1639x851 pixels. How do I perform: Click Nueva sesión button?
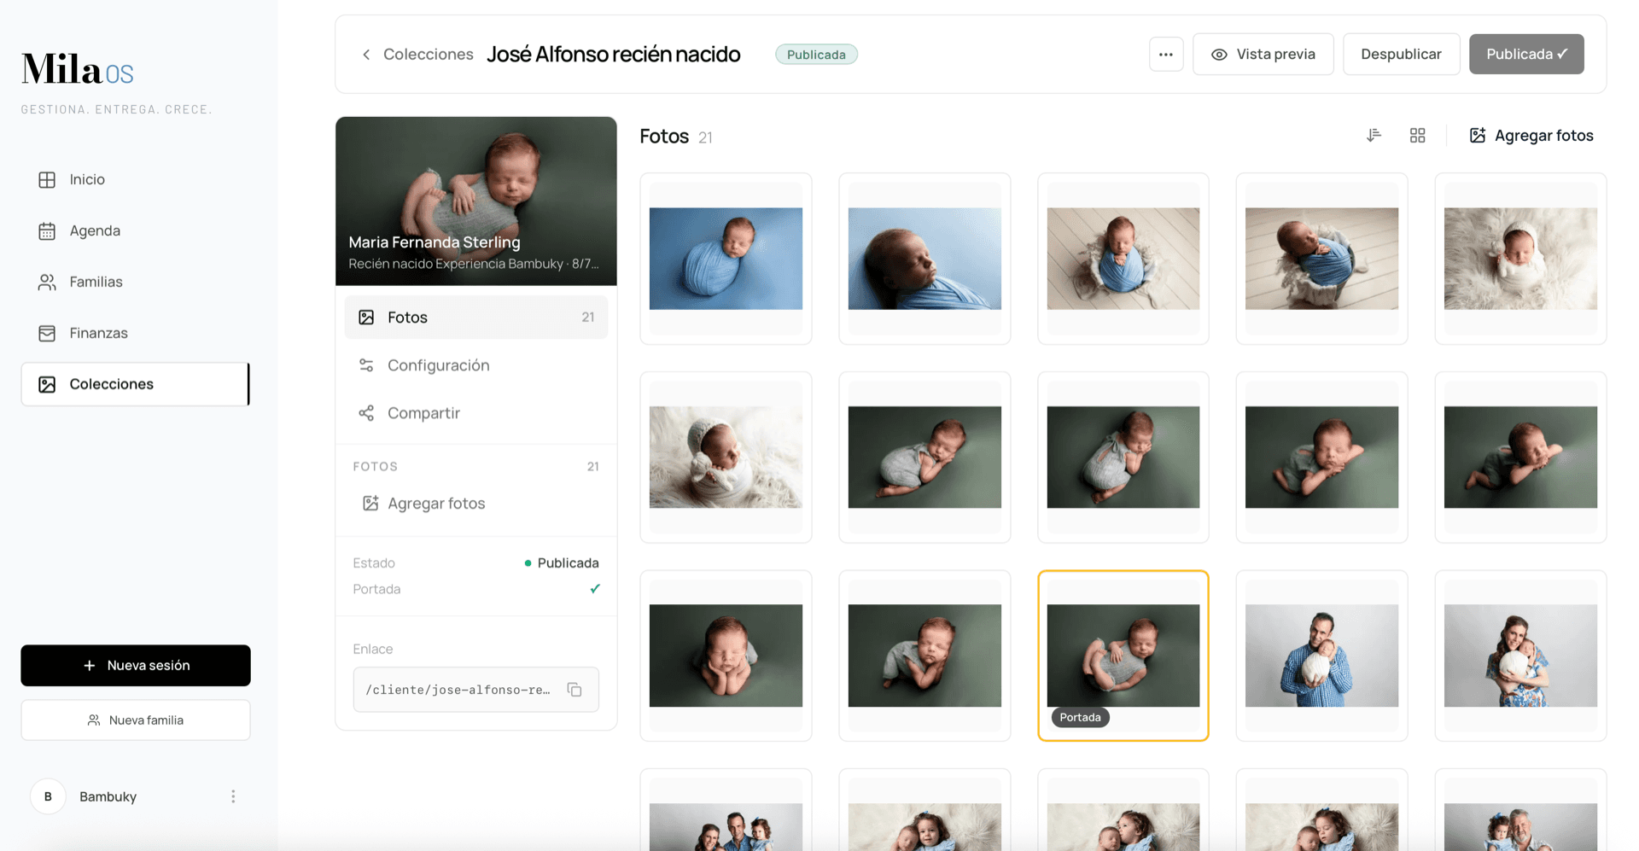136,665
